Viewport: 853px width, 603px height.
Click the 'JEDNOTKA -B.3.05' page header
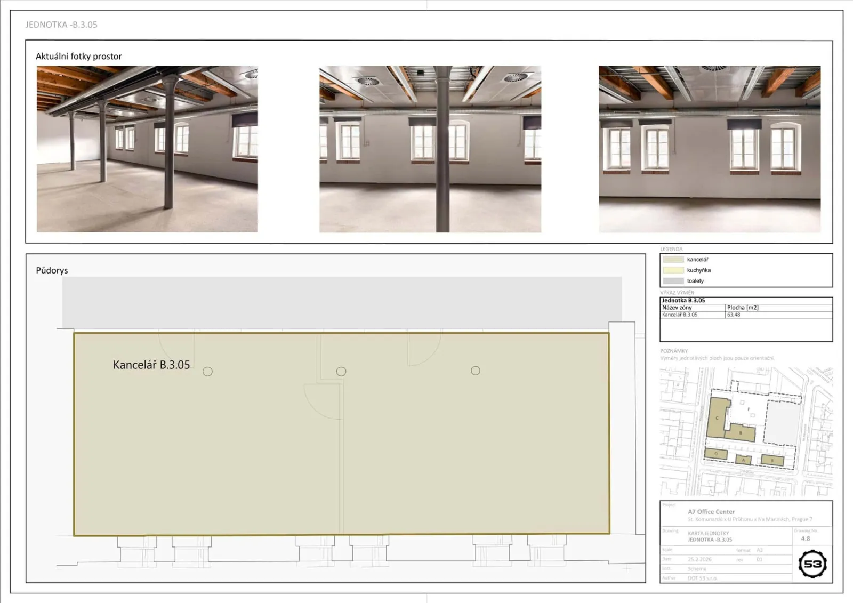(61, 25)
